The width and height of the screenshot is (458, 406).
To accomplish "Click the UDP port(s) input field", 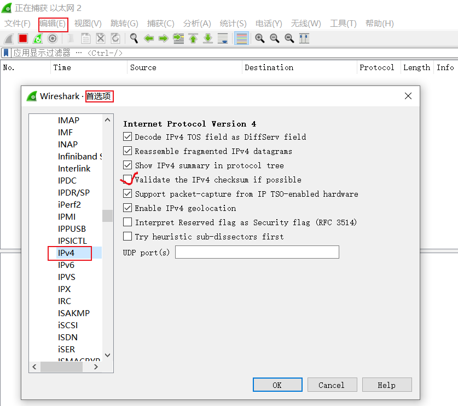I will pos(257,252).
